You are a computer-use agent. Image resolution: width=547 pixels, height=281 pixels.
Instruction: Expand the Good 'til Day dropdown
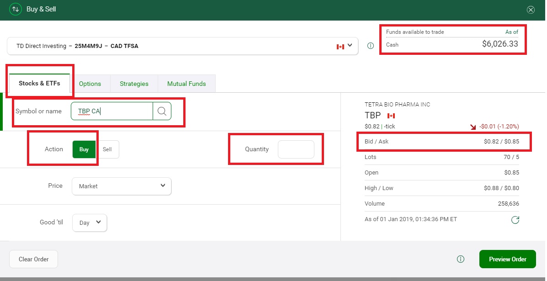pyautogui.click(x=90, y=223)
